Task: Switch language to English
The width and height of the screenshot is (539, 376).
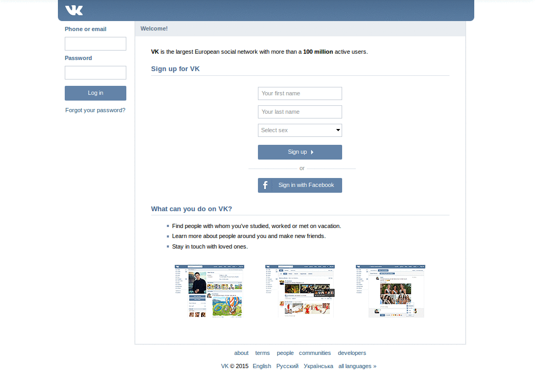Action: (x=262, y=366)
